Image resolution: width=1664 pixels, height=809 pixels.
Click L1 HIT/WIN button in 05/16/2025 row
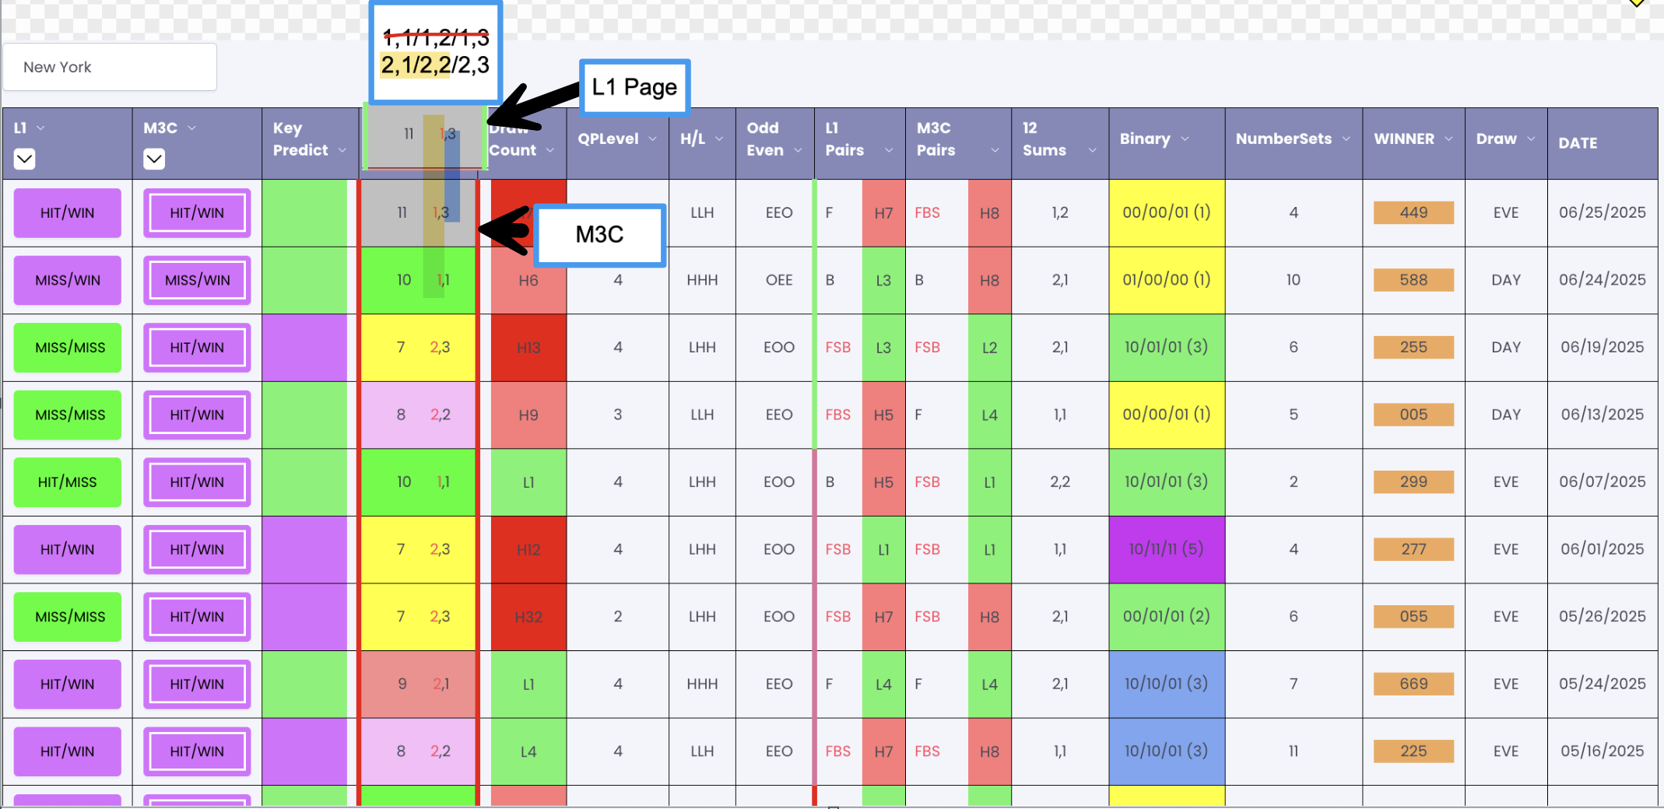tap(68, 751)
